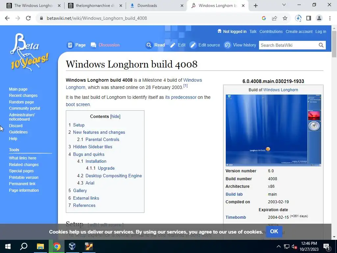Open the Discussion tab
Viewport: 337px width, 253px height.
click(105, 45)
